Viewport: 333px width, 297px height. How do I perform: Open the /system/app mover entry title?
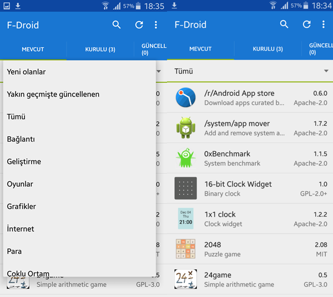(237, 124)
